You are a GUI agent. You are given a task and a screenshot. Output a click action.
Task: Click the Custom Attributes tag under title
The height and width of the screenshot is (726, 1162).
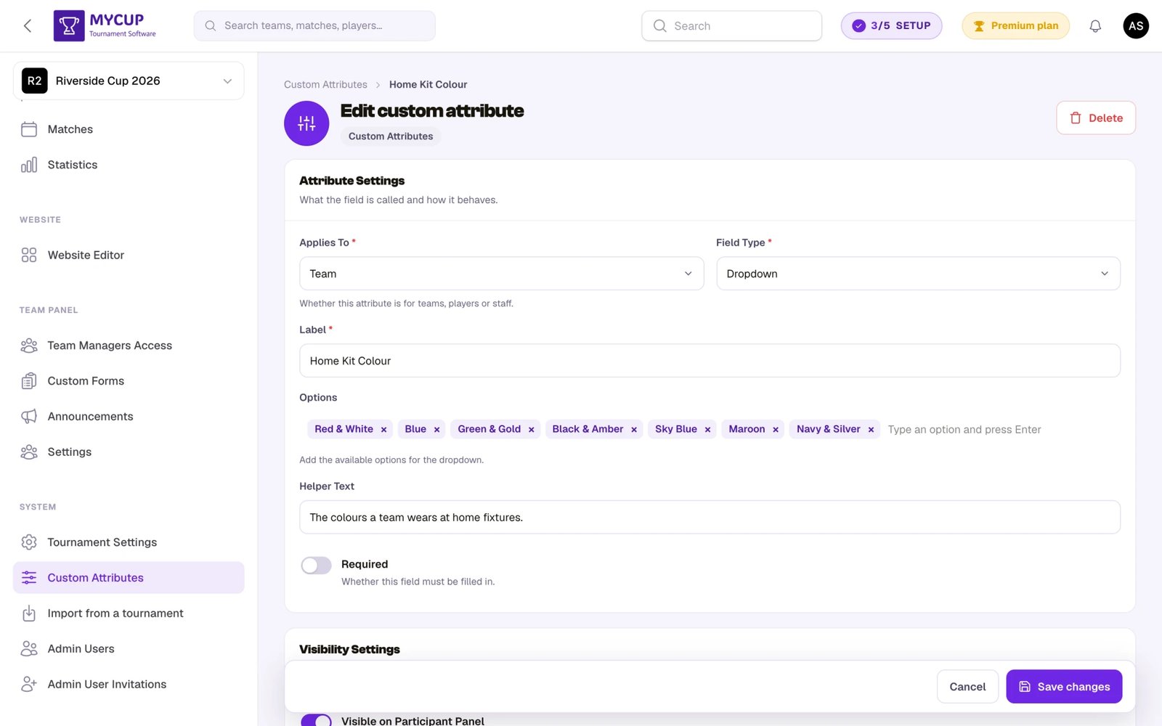click(391, 136)
